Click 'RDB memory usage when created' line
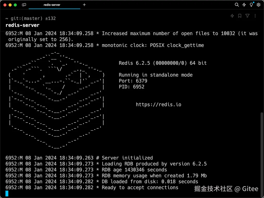264x198 pixels. coord(106,176)
